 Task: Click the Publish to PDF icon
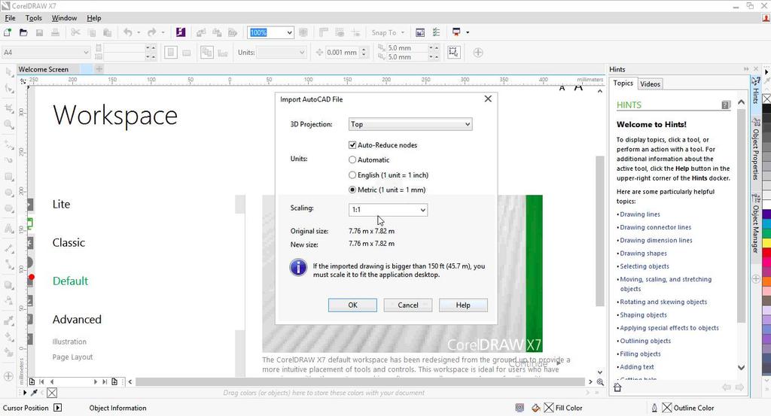233,32
